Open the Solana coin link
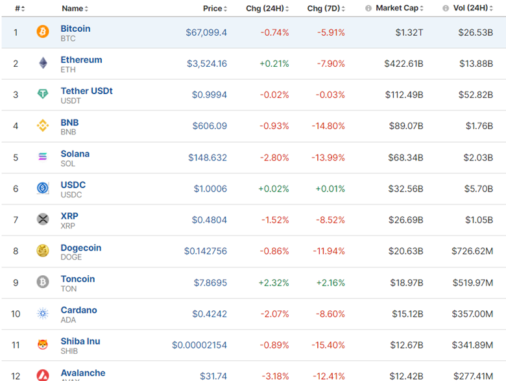The width and height of the screenshot is (506, 381). click(75, 154)
